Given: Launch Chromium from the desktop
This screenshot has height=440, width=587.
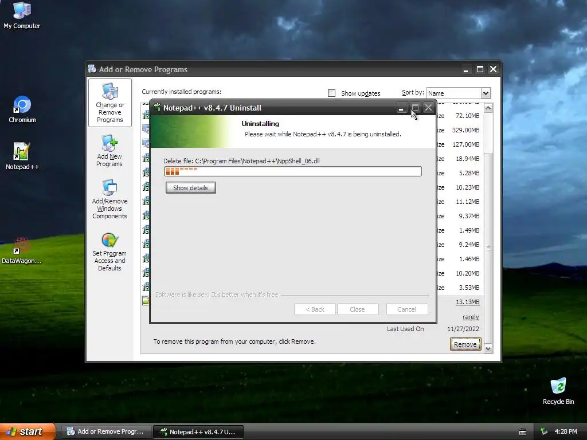Looking at the screenshot, I should (x=22, y=109).
